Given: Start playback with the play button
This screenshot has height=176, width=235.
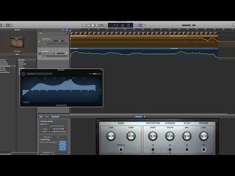Looking at the screenshot, I should (97, 25).
